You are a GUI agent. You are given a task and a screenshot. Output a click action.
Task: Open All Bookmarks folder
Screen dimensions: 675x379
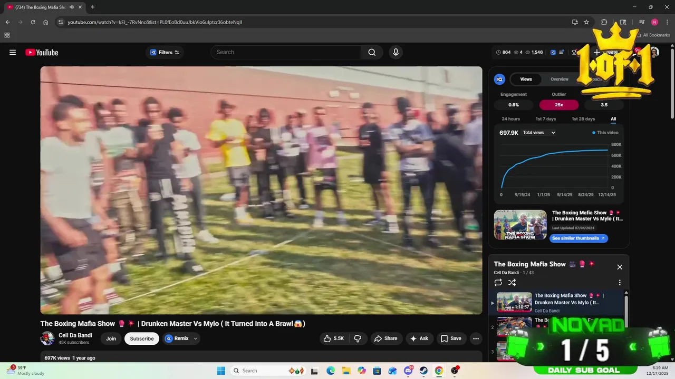(x=653, y=35)
